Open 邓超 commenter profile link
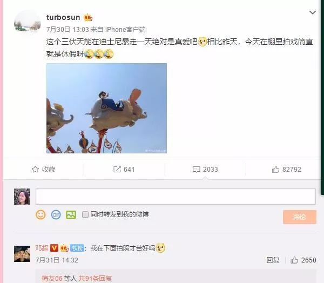This screenshot has width=324, height=283. [x=42, y=248]
